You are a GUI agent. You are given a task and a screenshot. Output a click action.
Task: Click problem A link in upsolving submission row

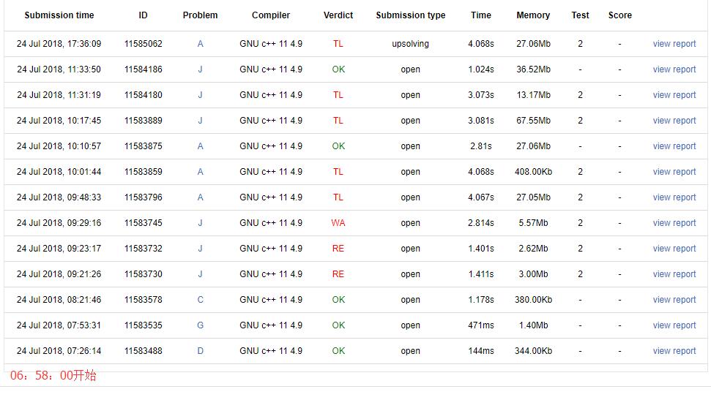(200, 44)
